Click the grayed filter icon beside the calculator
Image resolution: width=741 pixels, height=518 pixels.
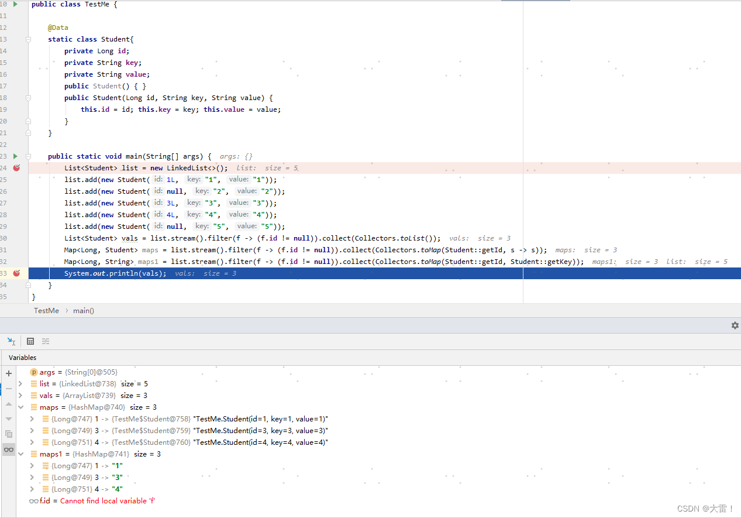pyautogui.click(x=45, y=341)
